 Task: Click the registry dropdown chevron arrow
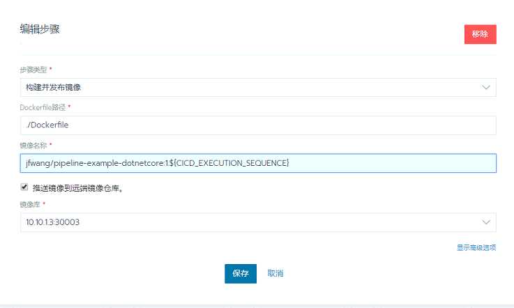point(486,222)
